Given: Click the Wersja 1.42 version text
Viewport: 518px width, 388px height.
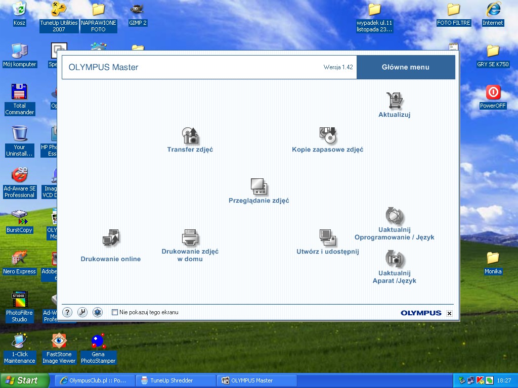Looking at the screenshot, I should (338, 67).
